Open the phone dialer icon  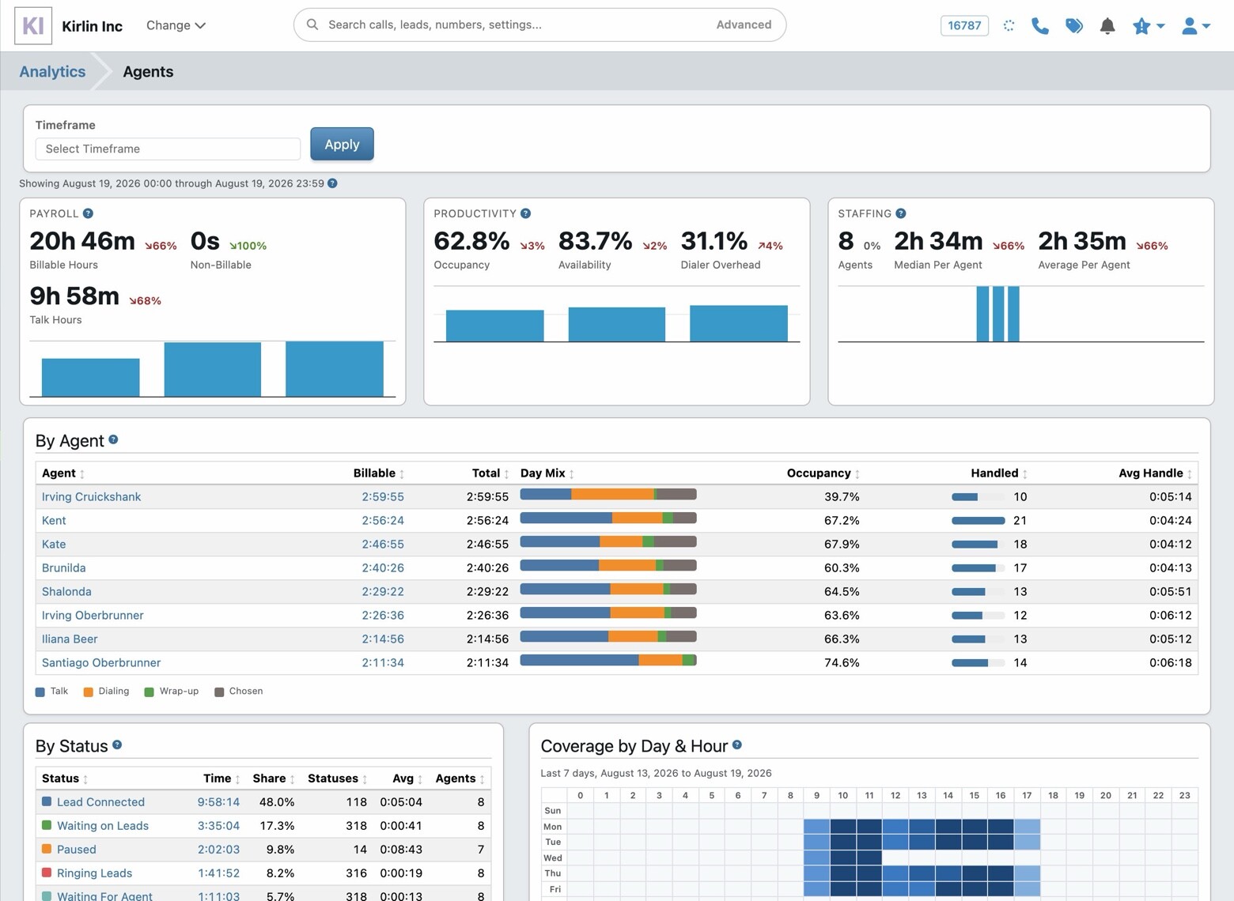click(x=1040, y=26)
